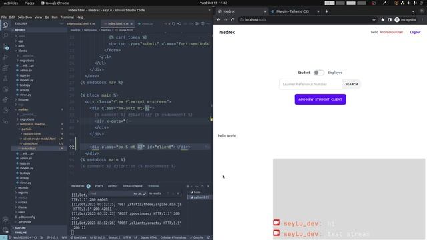Click the Learner Reference Number field
Screen dimensions: 427x240
310,85
